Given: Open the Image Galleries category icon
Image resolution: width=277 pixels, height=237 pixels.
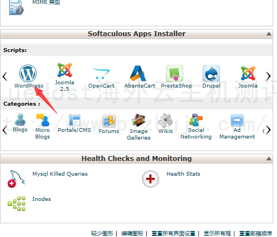Looking at the screenshot, I should 138,121.
